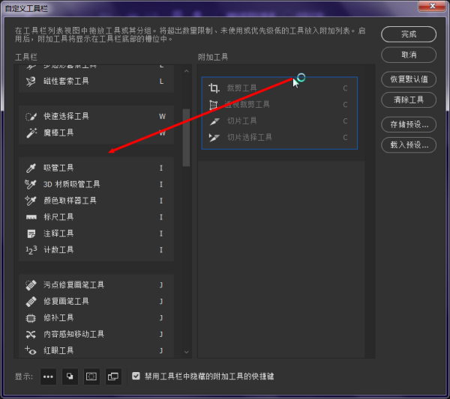
Task: Click the 快速选择工具 label
Action: (66, 116)
